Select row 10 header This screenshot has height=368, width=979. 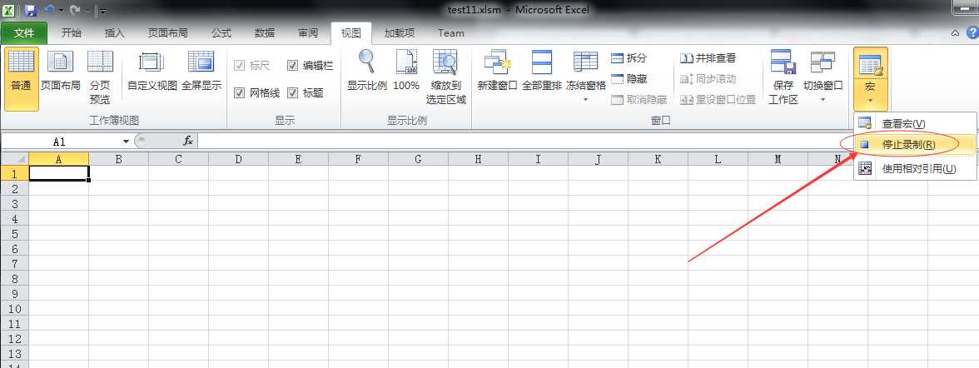pos(14,308)
